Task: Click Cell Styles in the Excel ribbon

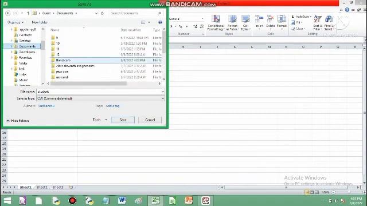Action: (x=245, y=23)
